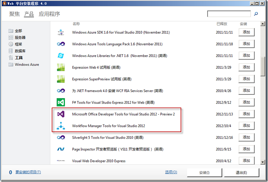Click the Silverlight 5 Tools icon
The image size is (268, 182).
pos(61,137)
